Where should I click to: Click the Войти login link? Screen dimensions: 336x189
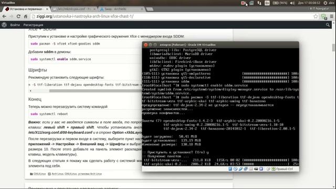click(x=15, y=25)
